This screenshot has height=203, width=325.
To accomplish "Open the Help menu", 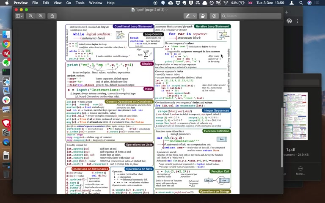I will [x=110, y=3].
